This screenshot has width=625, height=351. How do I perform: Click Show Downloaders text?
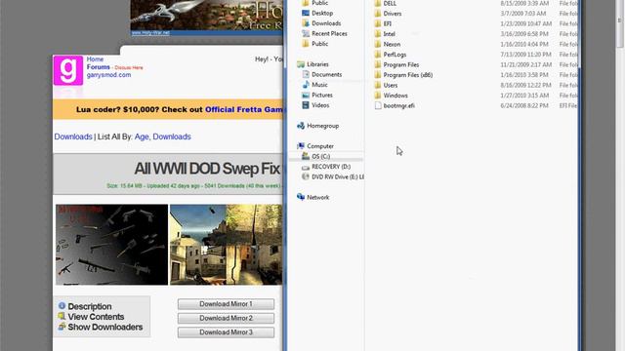pos(105,327)
